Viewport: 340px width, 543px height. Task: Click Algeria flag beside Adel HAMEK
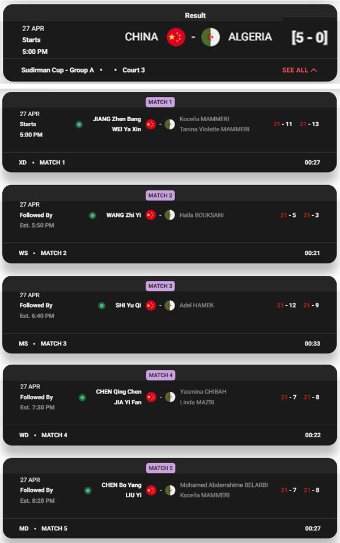(169, 305)
